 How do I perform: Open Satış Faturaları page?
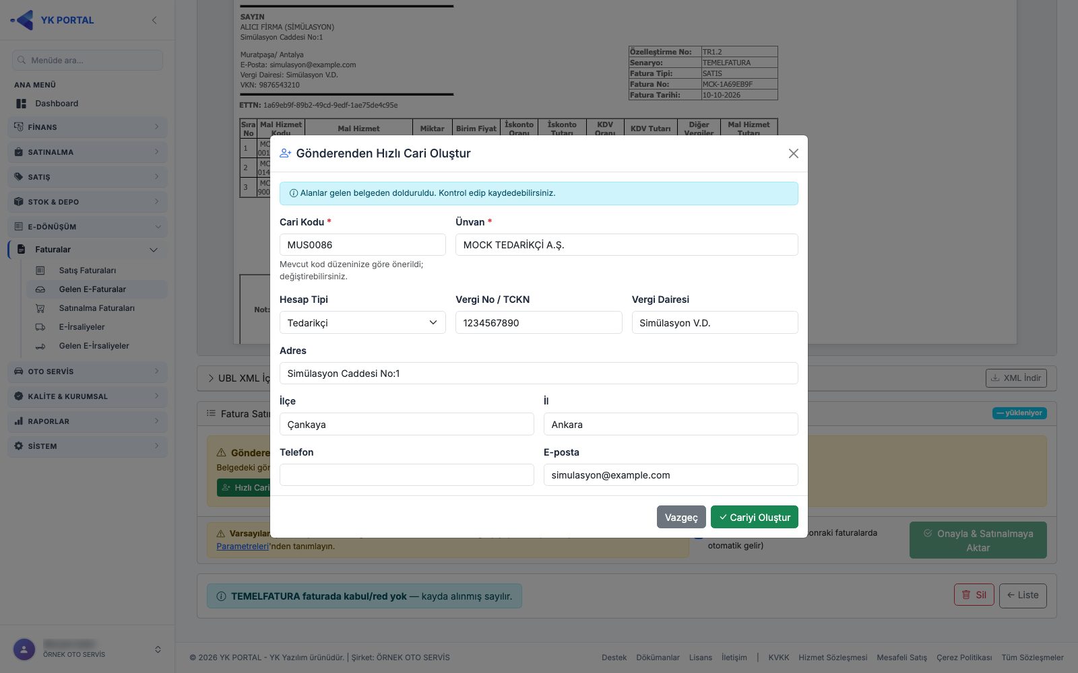[87, 271]
